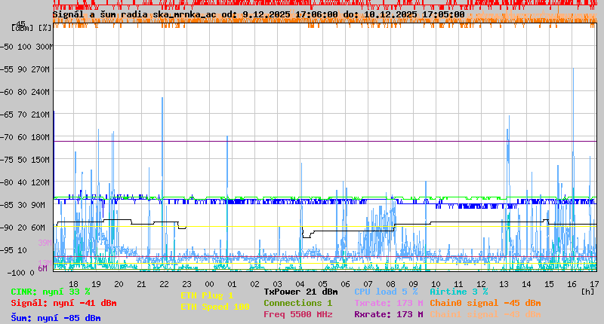This screenshot has height=324, width=604.
Task: Click hour label '19' on time axis
Action: click(x=96, y=284)
